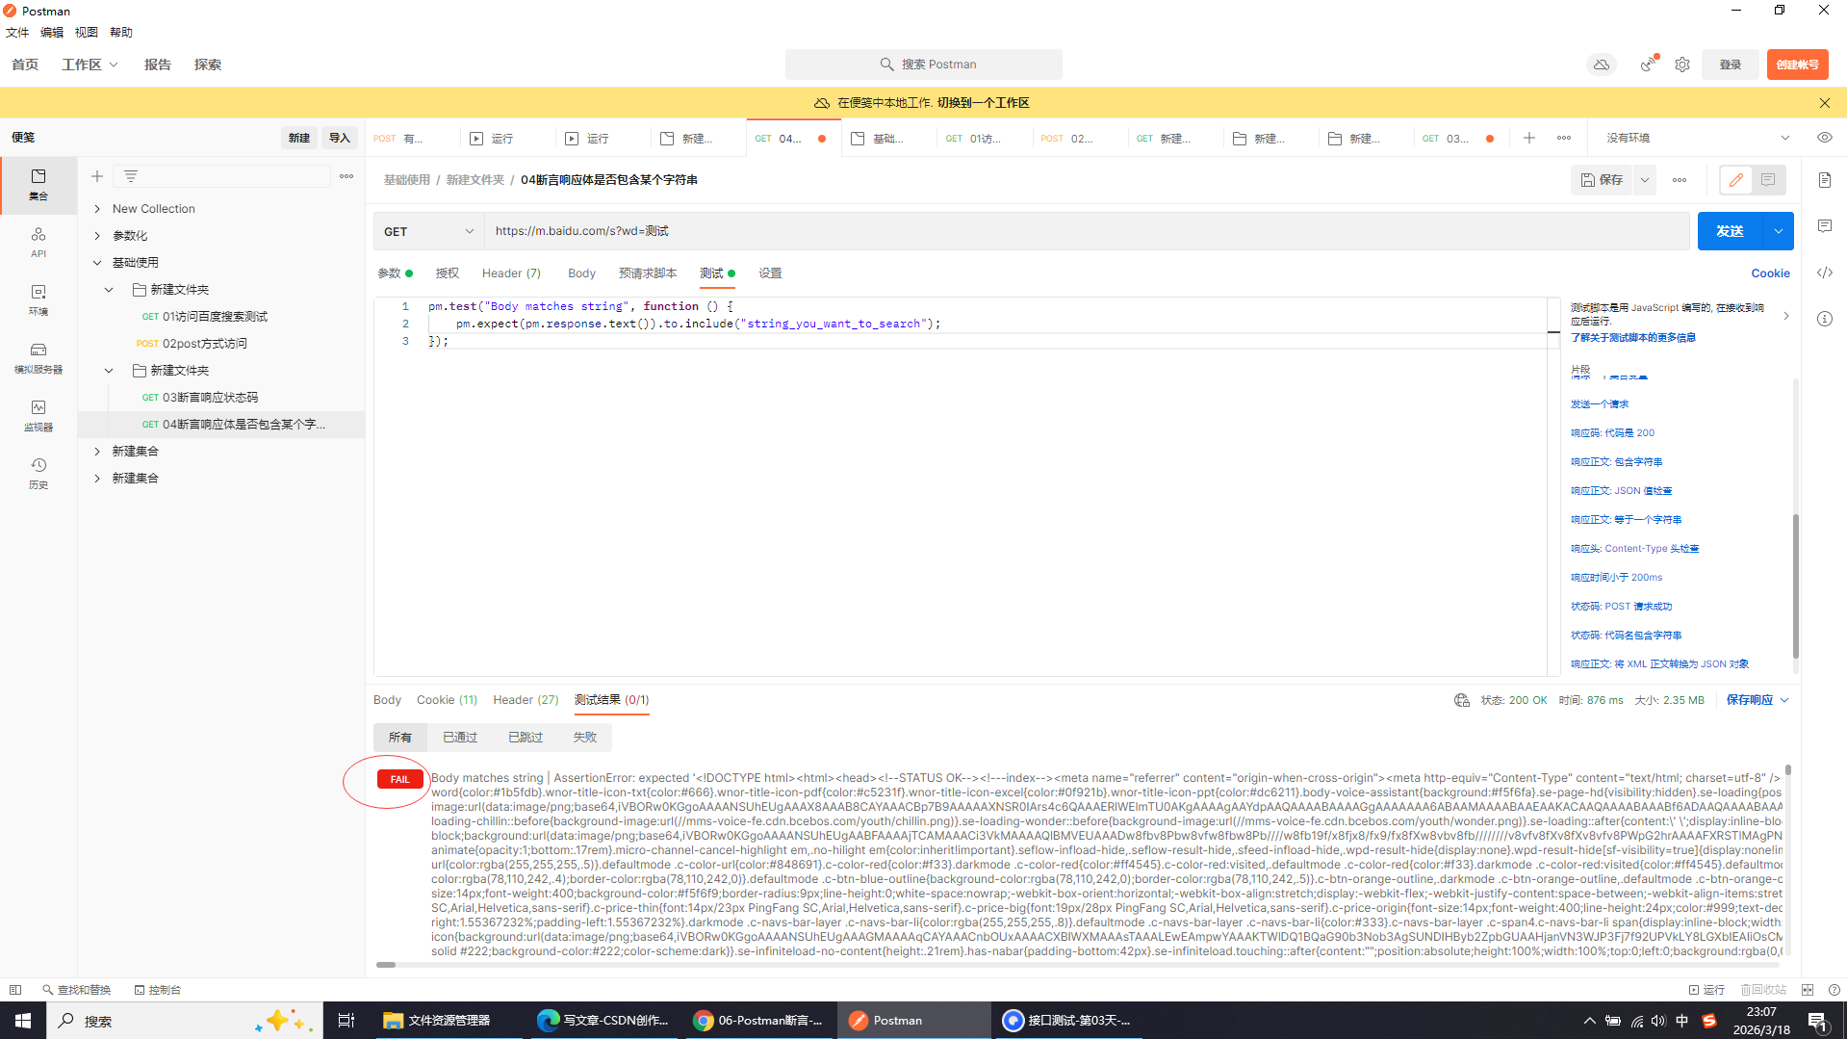Open the Send button dropdown arrow
Screen dimensions: 1847x1039
tap(1779, 231)
